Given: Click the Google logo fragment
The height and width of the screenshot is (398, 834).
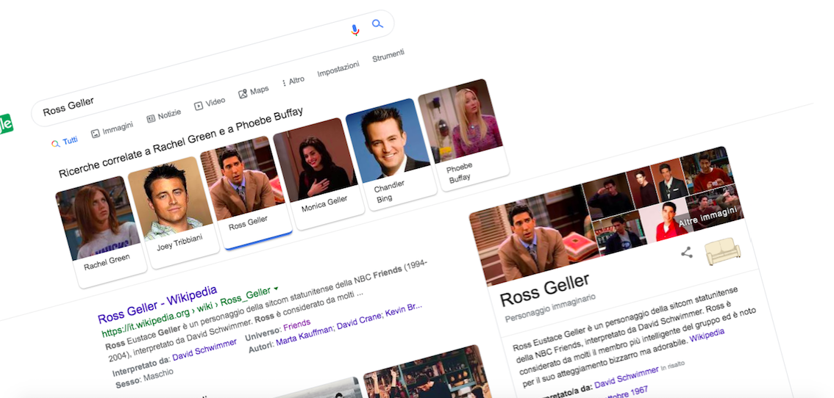Looking at the screenshot, I should coord(6,124).
